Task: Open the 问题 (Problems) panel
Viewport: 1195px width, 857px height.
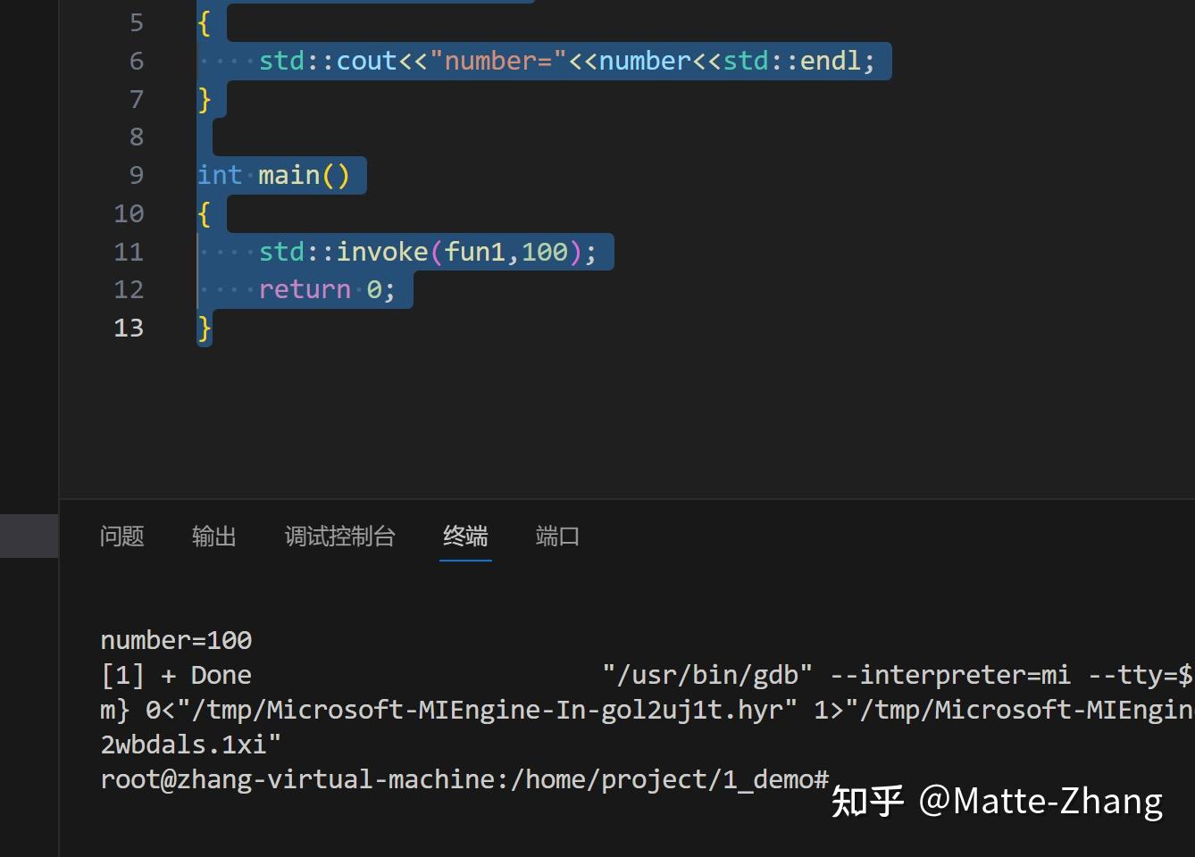Action: coord(121,536)
